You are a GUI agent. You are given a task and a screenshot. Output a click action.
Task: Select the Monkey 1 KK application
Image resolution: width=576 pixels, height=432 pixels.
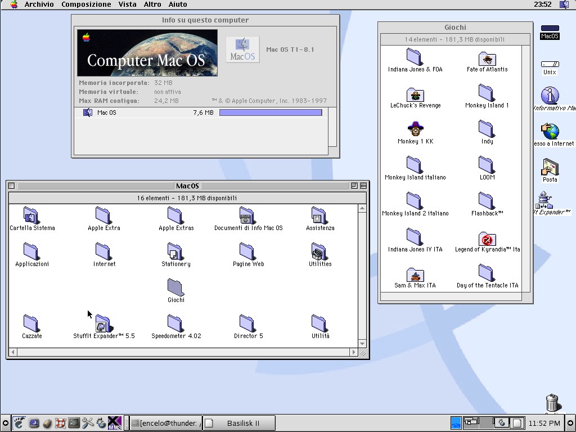[x=415, y=133]
